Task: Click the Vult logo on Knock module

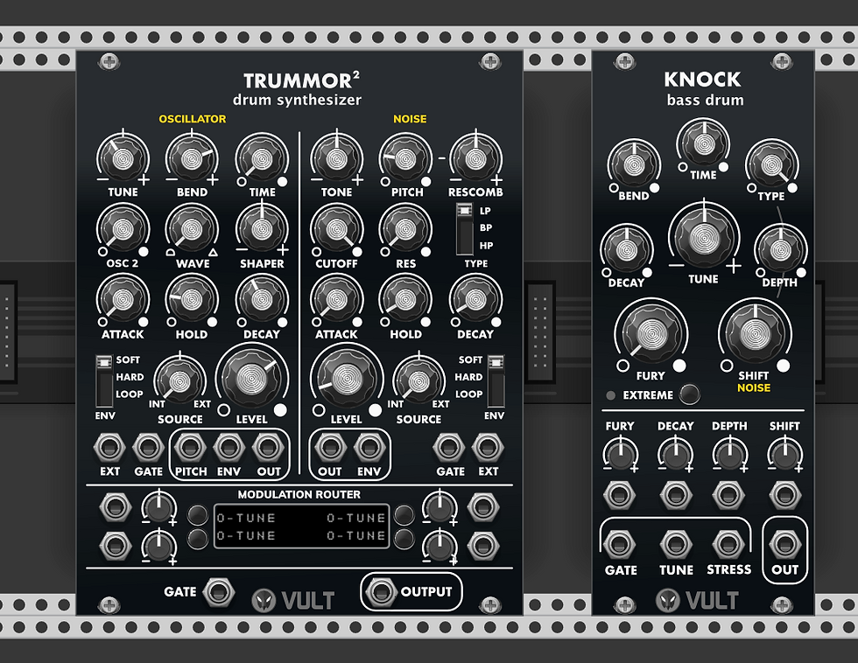Action: pos(696,600)
